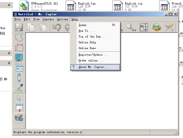183x138 pixels.
Task: Click the blank white canvas area
Action: (102, 81)
